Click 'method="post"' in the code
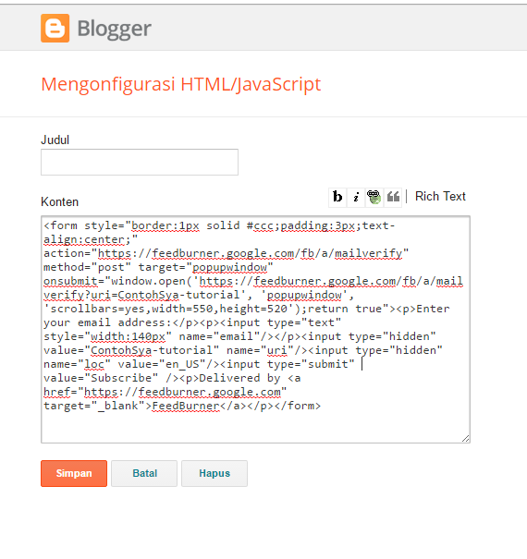The height and width of the screenshot is (559, 527). [88, 267]
